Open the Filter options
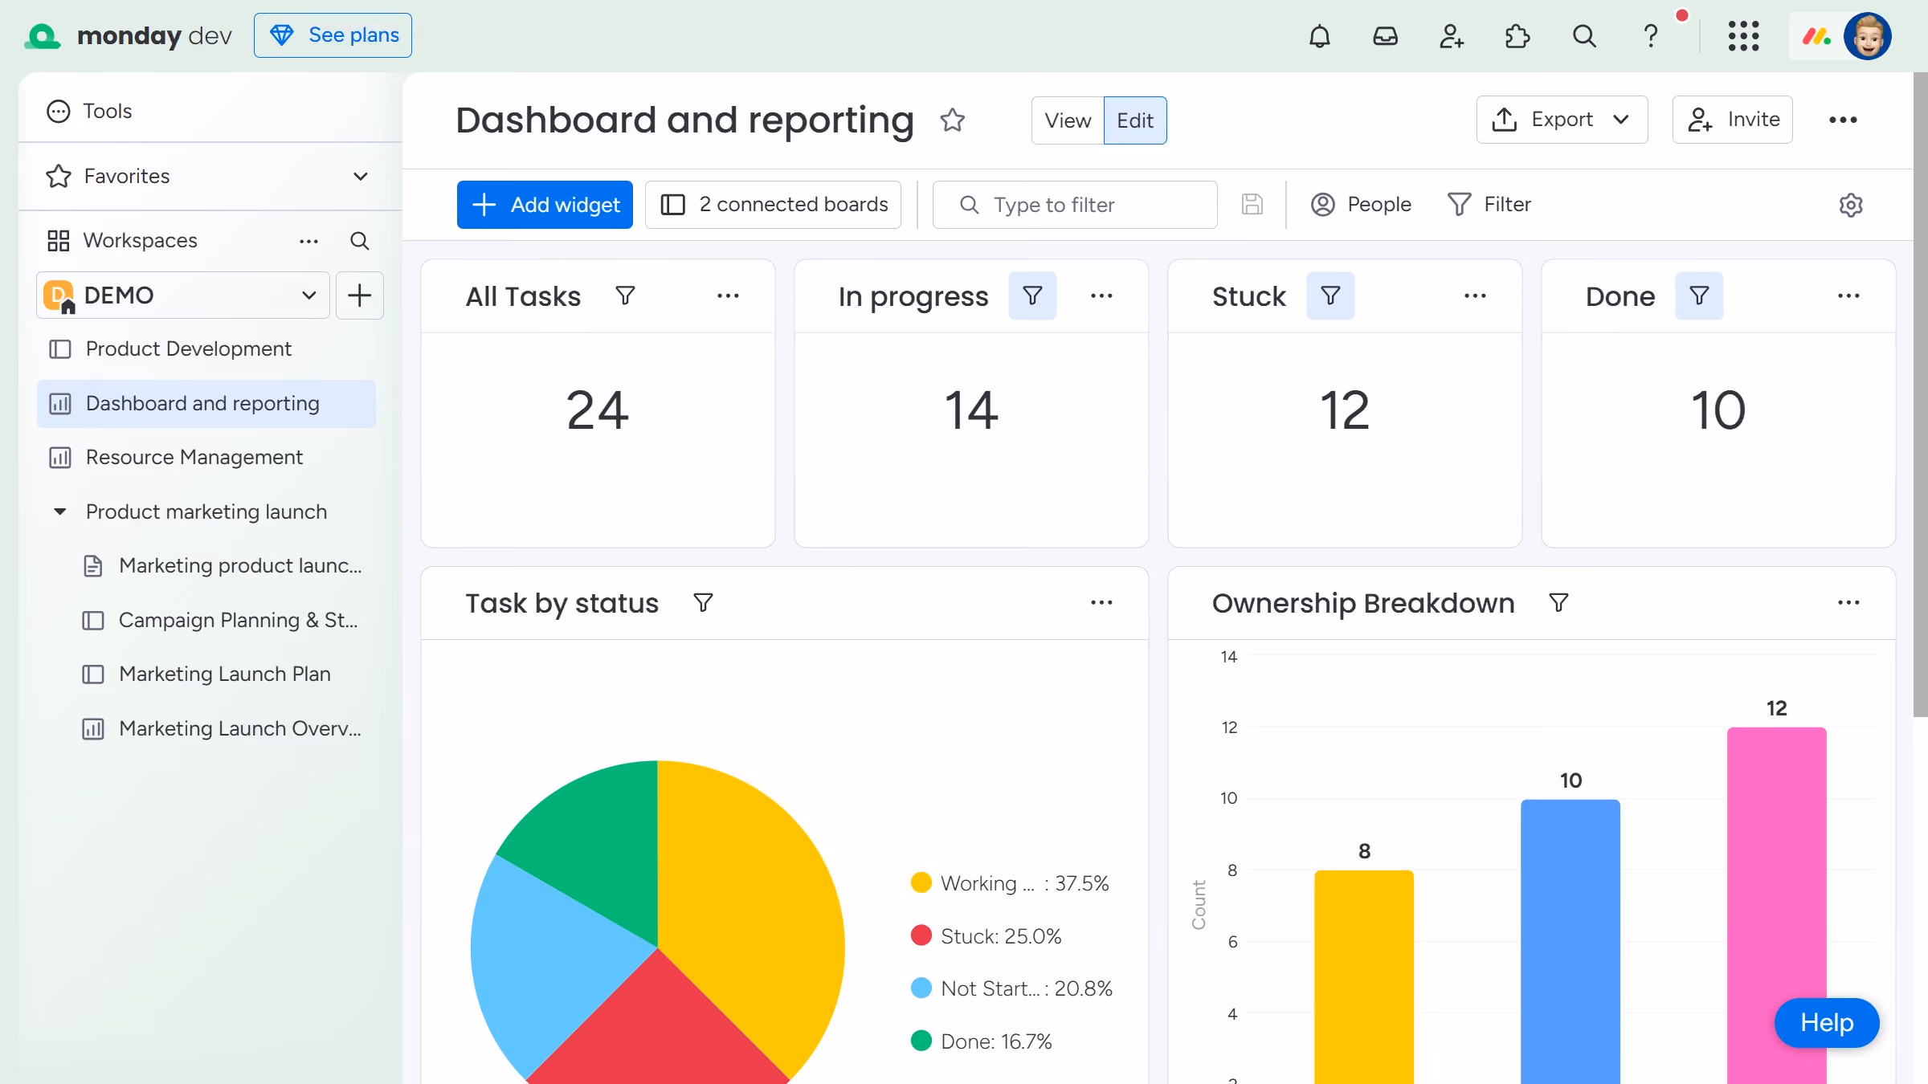This screenshot has width=1928, height=1084. (1489, 205)
